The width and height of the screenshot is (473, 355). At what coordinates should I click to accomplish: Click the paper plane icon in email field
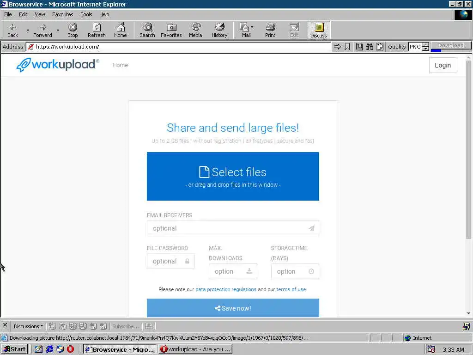tap(311, 228)
